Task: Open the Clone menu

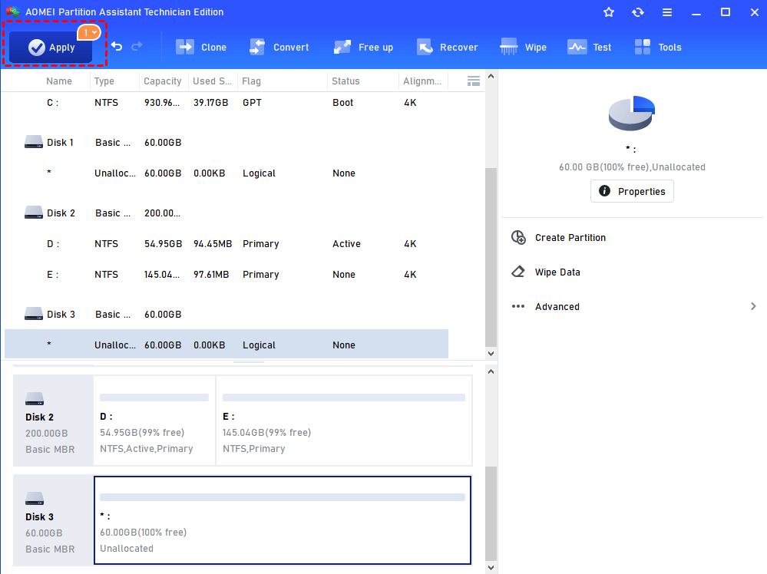Action: (201, 47)
